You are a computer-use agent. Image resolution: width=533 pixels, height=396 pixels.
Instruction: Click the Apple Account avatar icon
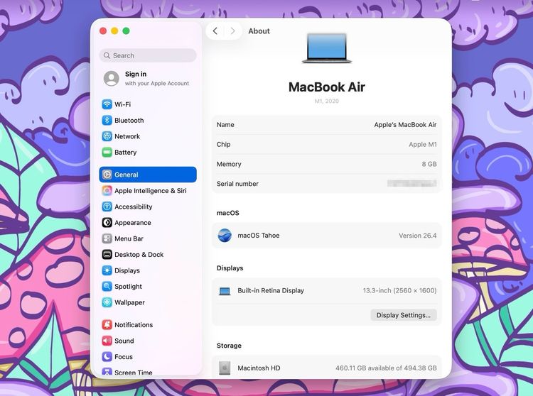click(112, 78)
